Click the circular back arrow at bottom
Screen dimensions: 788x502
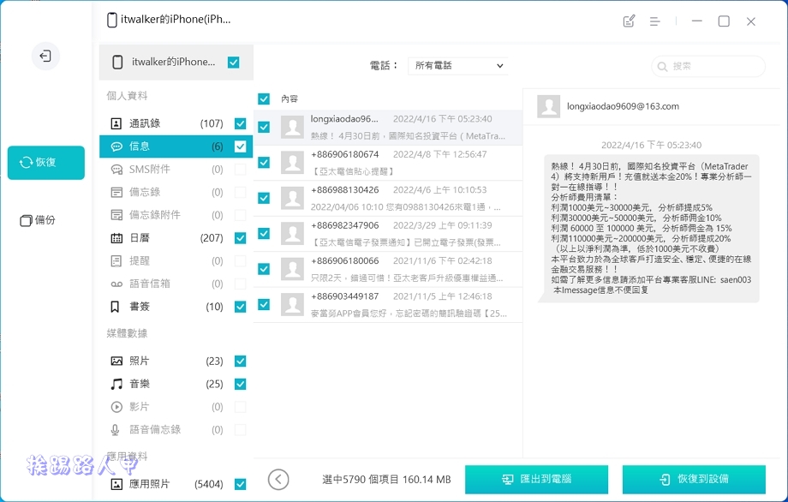(x=278, y=480)
